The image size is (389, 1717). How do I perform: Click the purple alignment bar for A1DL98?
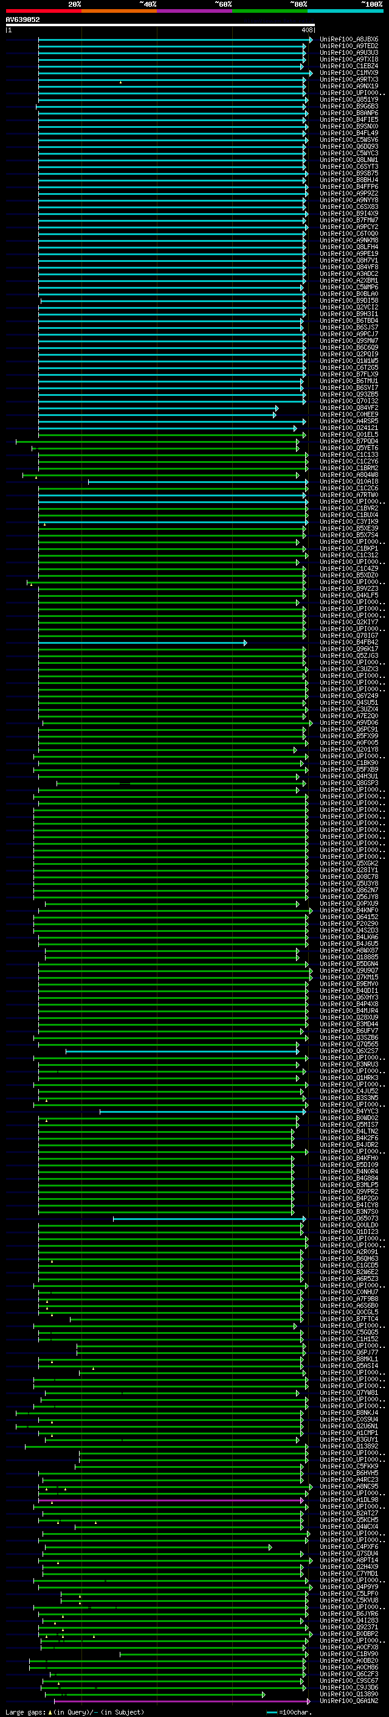click(x=171, y=1501)
